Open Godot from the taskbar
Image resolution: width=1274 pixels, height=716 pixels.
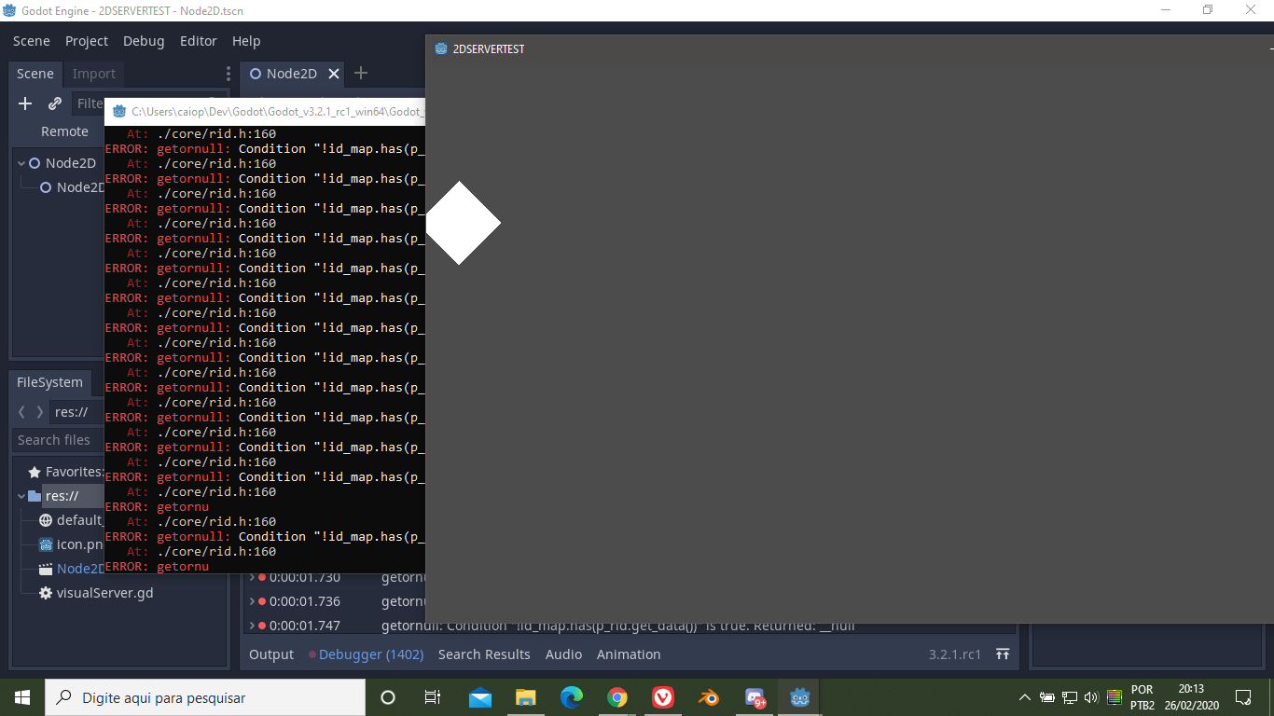[x=798, y=696]
